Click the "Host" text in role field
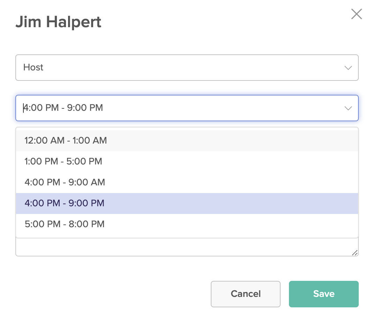Screen dimensions: 372x315 pos(33,67)
